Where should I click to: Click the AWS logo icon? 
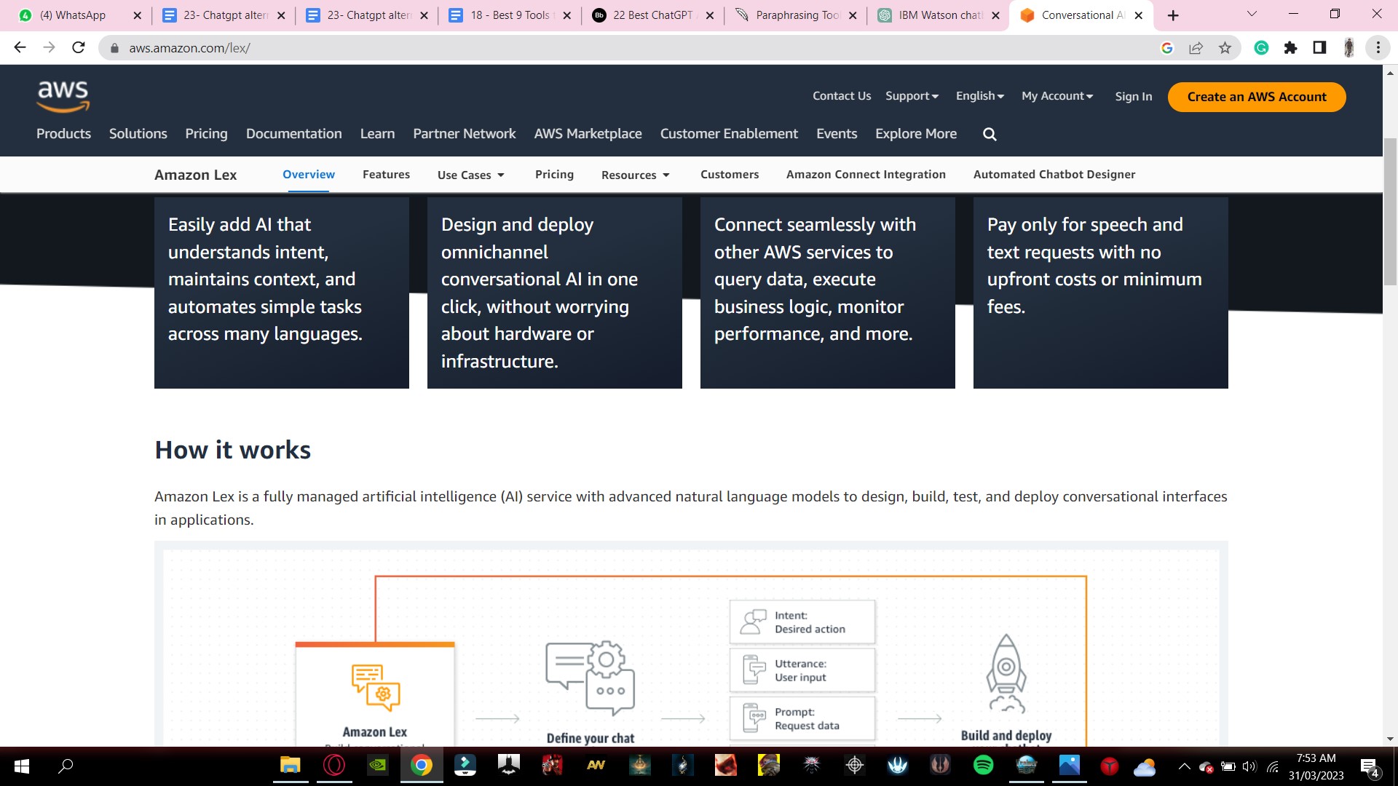point(61,96)
